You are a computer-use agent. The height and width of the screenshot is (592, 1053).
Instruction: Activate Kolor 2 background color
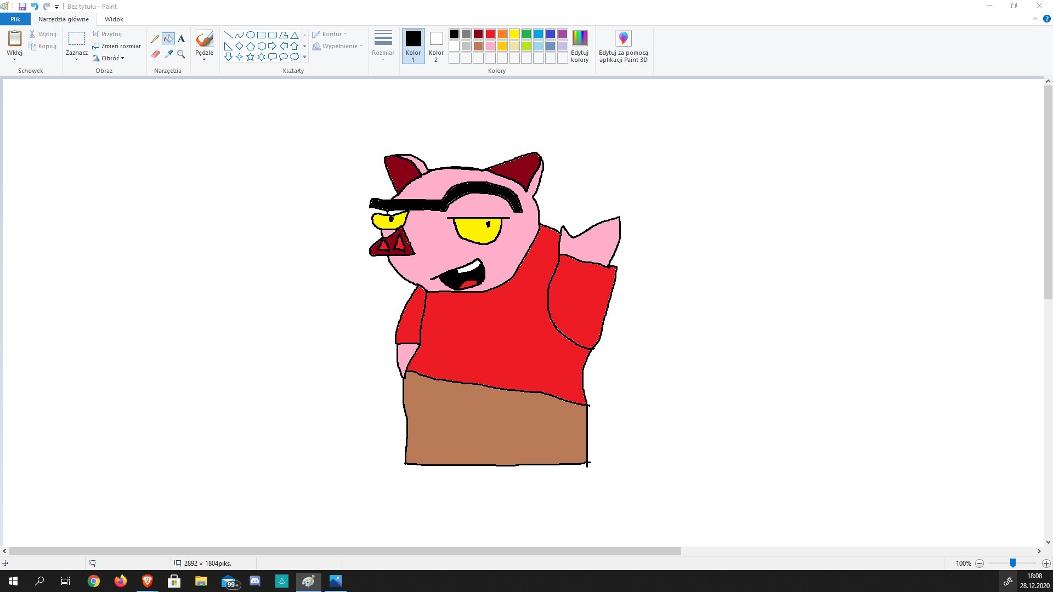click(436, 46)
